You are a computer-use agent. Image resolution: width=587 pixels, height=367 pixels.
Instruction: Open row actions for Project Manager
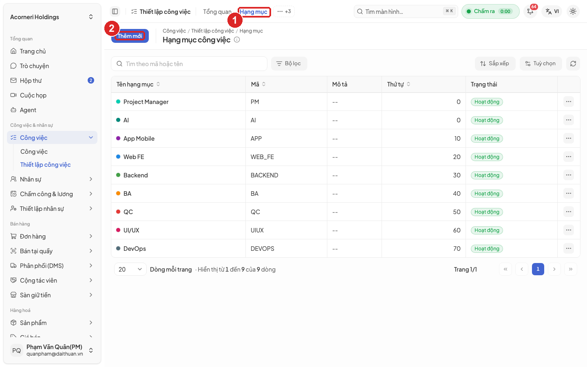tap(569, 102)
